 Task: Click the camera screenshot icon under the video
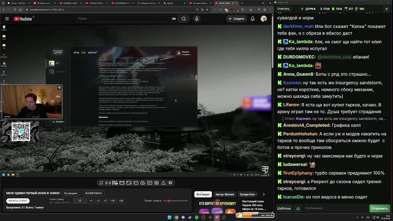(x=157, y=183)
